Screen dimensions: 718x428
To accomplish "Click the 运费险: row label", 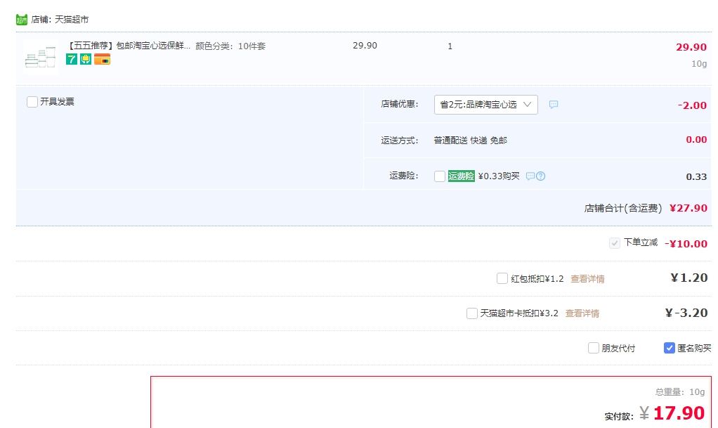I will [404, 176].
